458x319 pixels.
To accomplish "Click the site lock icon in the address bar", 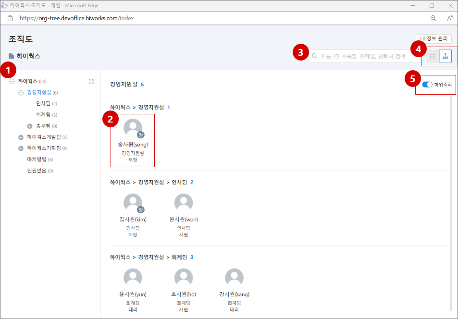I will pyautogui.click(x=10, y=18).
